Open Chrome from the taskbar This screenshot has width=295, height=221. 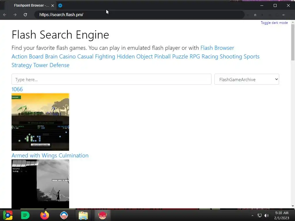[8, 215]
